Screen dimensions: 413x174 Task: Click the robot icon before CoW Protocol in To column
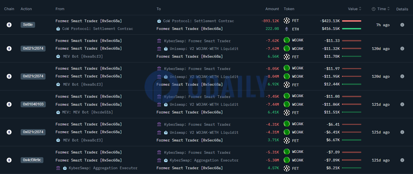click(x=159, y=21)
